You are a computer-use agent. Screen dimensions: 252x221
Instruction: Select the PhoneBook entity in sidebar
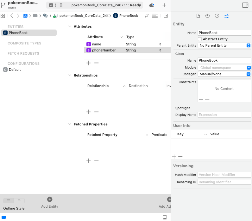29,33
